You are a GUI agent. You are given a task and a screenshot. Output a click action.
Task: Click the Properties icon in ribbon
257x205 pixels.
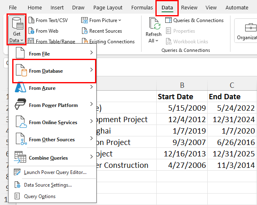(x=168, y=31)
